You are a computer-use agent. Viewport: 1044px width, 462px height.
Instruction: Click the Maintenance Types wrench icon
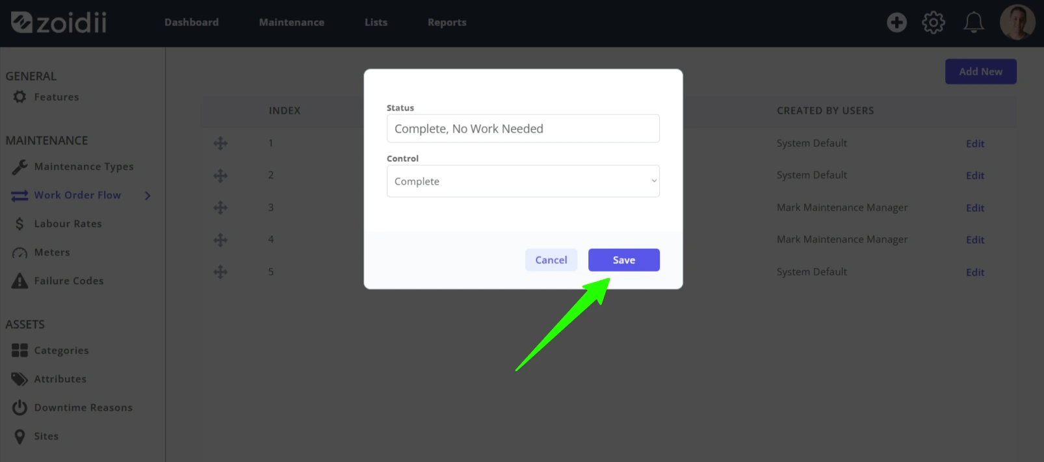(x=20, y=167)
